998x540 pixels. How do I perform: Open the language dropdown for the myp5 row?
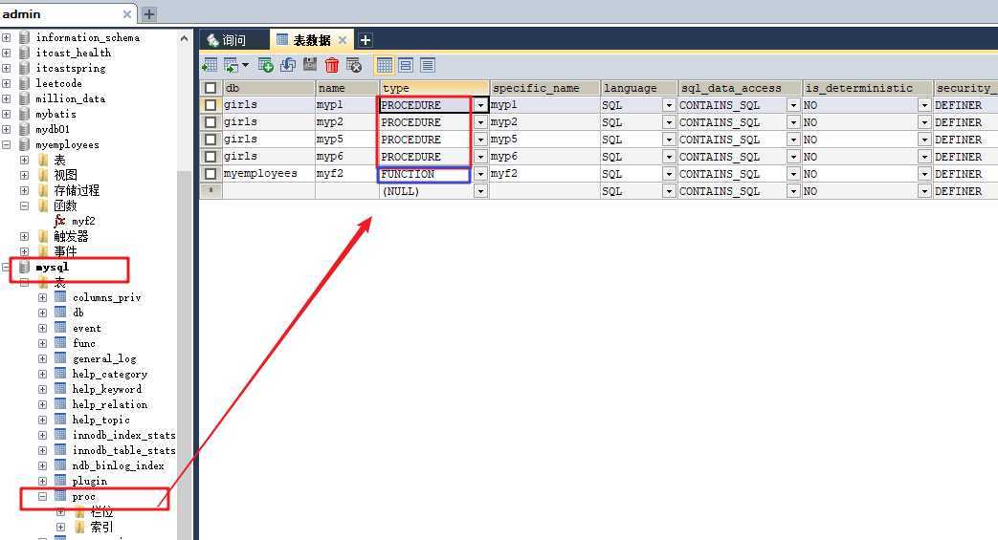669,140
